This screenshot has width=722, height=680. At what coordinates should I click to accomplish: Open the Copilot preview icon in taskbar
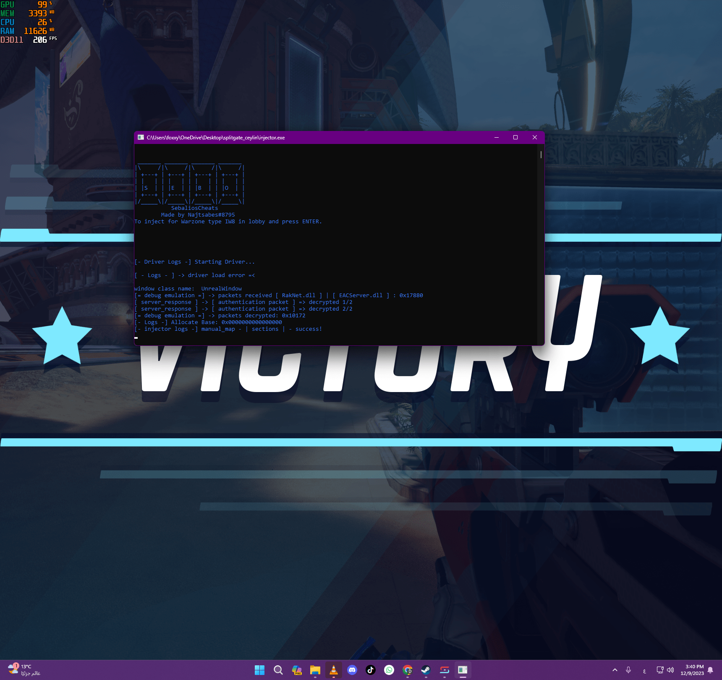[x=297, y=670]
